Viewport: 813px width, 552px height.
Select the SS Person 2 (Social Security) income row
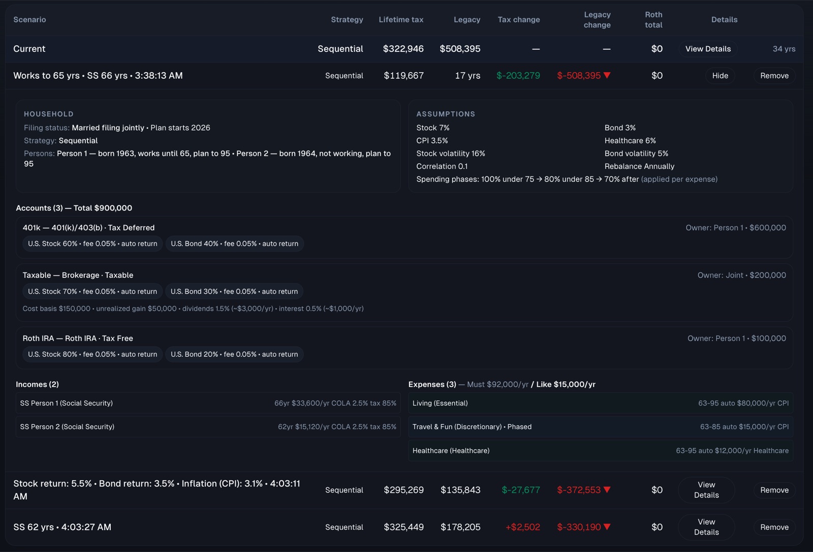click(x=208, y=426)
